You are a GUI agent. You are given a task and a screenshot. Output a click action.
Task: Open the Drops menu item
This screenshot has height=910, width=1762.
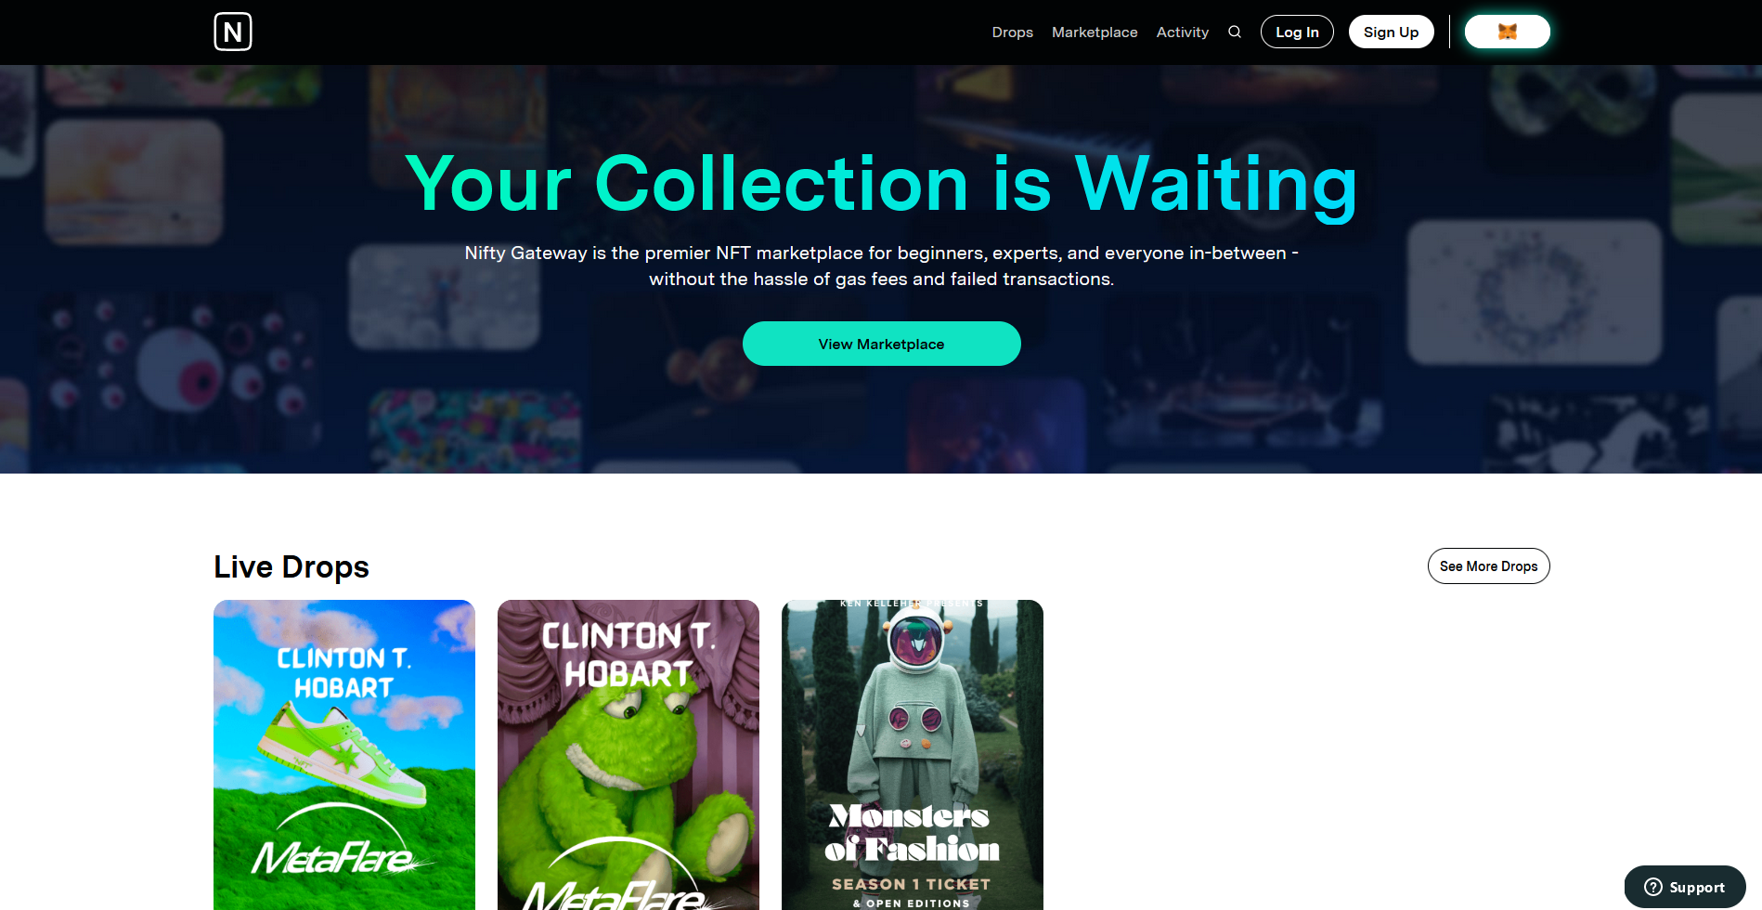(1012, 32)
